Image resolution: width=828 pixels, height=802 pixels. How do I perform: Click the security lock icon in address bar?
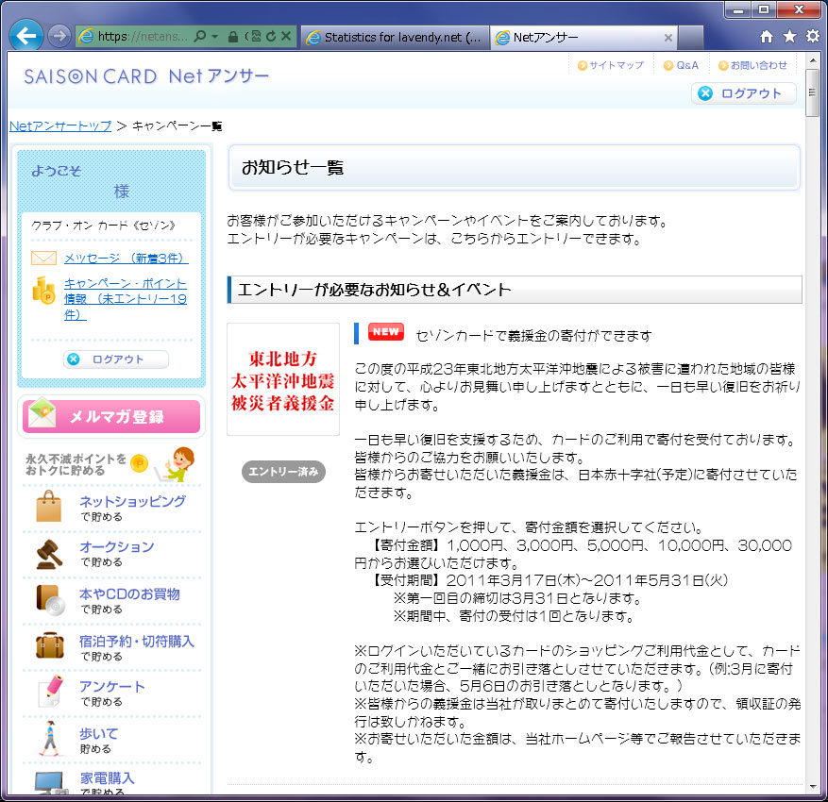[233, 37]
